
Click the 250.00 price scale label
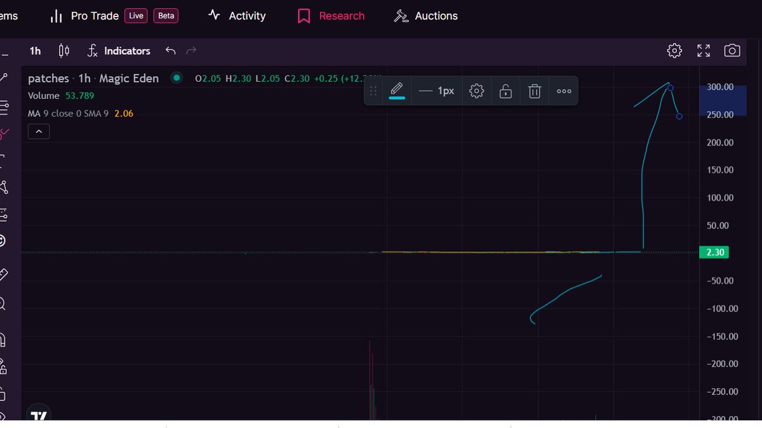pyautogui.click(x=720, y=115)
